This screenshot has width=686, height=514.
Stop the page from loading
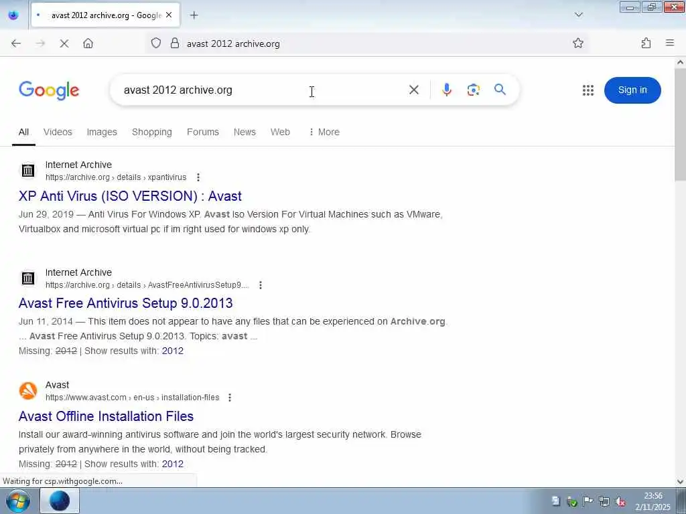[x=64, y=44]
